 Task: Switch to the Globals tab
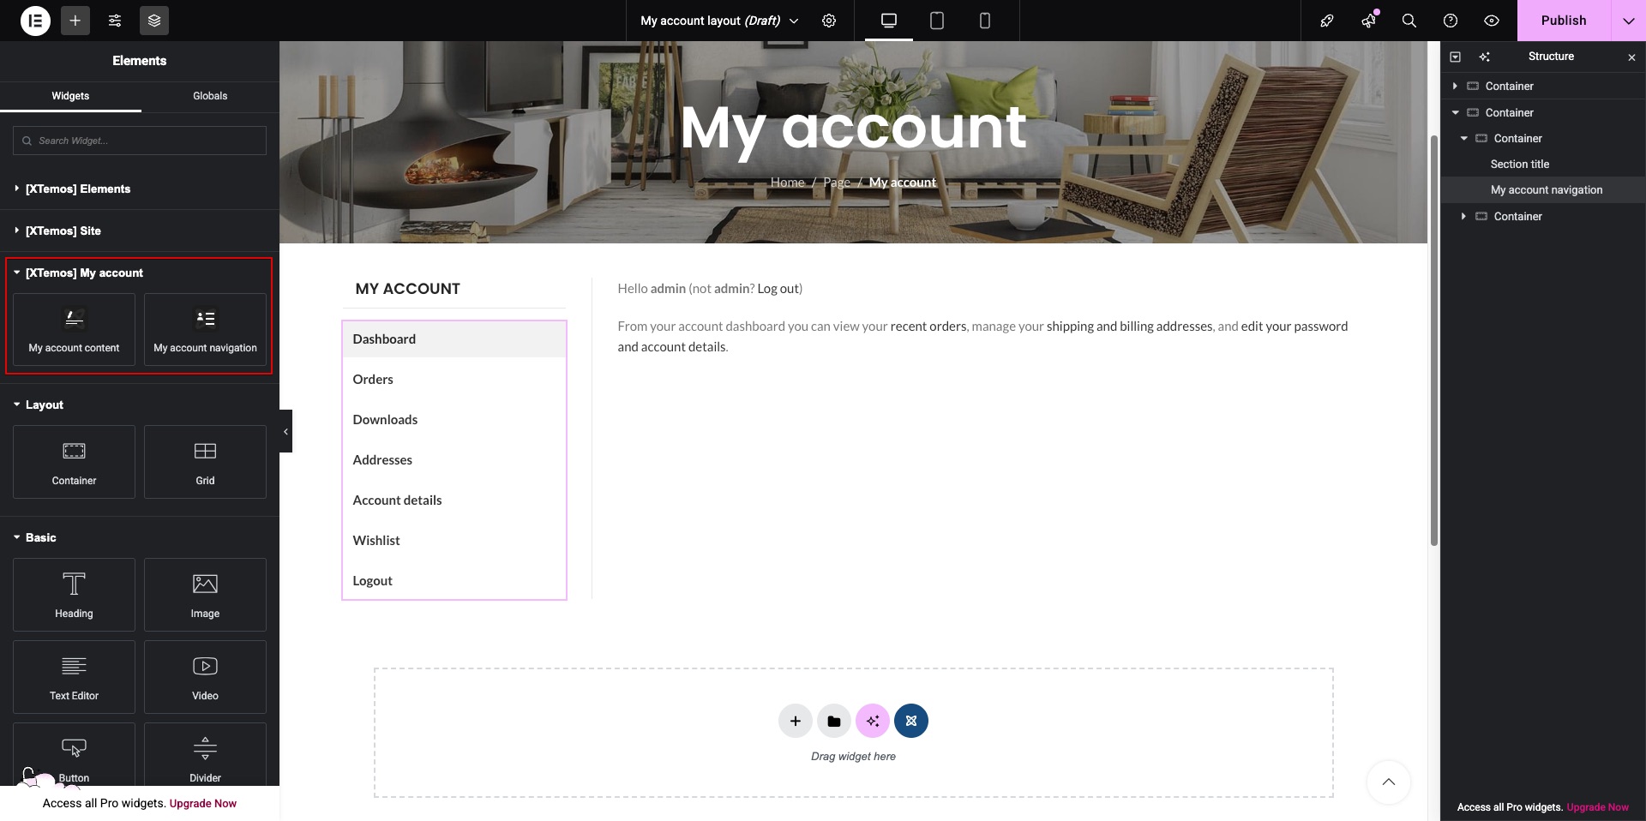tap(210, 96)
